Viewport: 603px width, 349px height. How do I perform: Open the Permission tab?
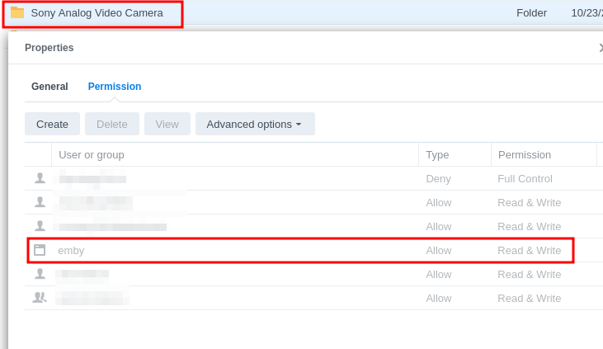coord(115,87)
